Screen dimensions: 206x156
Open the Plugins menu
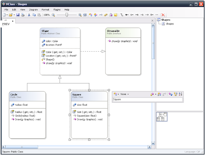(57, 10)
